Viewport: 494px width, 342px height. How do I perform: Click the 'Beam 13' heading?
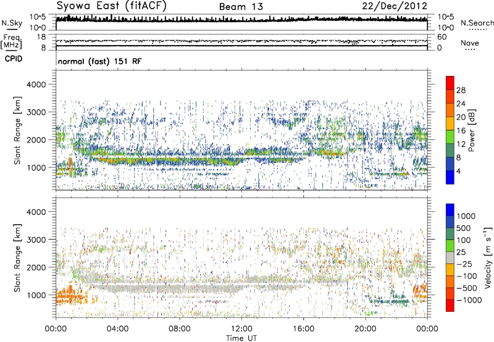[241, 7]
